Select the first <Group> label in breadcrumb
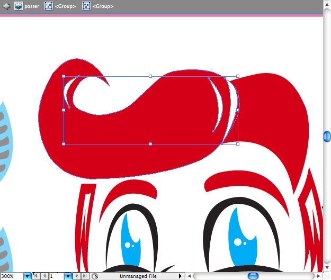Image resolution: width=331 pixels, height=280 pixels. [65, 6]
